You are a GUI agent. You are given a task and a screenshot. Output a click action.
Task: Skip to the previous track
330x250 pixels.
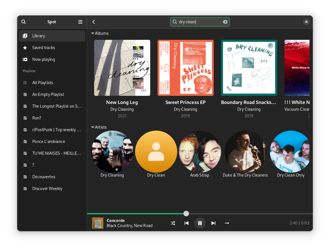(186, 223)
